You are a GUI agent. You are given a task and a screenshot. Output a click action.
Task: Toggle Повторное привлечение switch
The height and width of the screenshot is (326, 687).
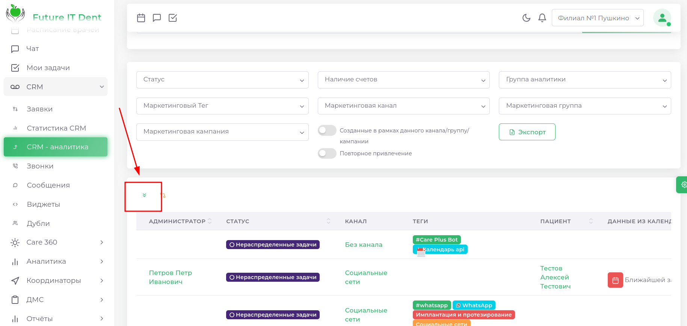(x=327, y=153)
